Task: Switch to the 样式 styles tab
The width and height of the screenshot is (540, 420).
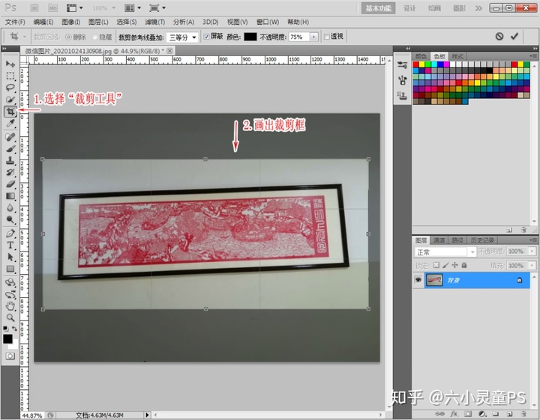Action: (457, 56)
